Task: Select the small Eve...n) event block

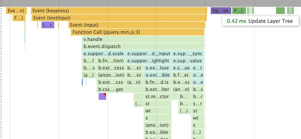Action: tap(16, 11)
